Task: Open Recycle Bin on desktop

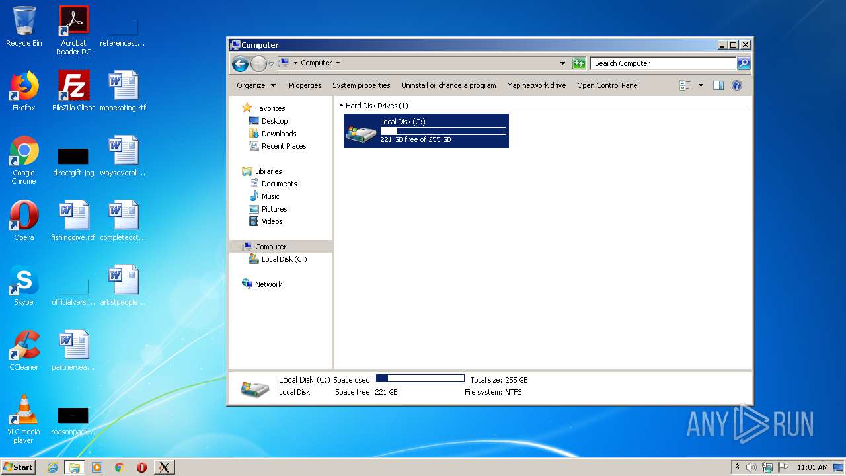Action: click(24, 26)
